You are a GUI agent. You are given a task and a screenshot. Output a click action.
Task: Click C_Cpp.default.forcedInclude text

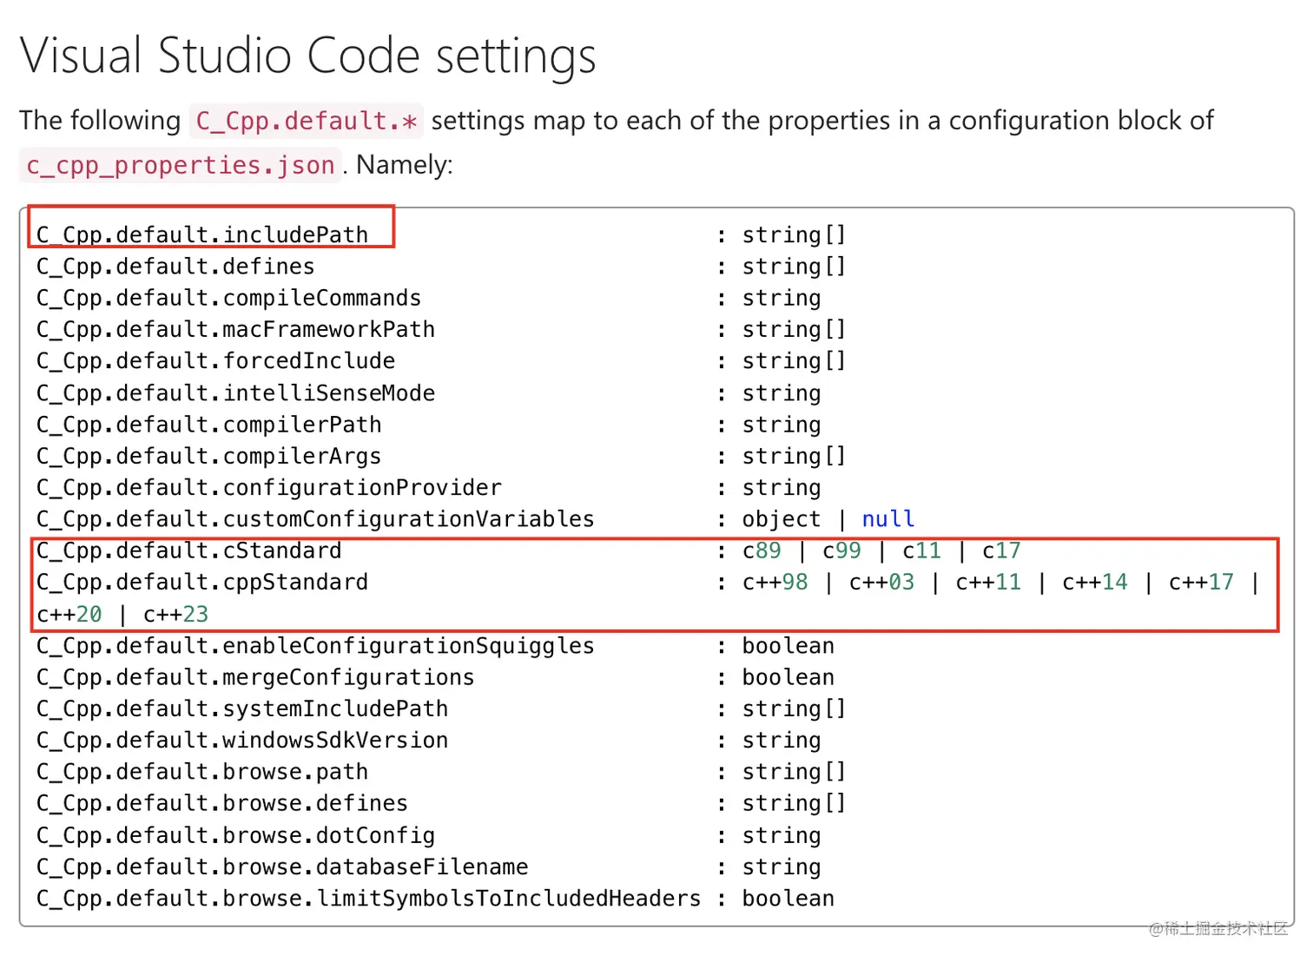(x=215, y=361)
